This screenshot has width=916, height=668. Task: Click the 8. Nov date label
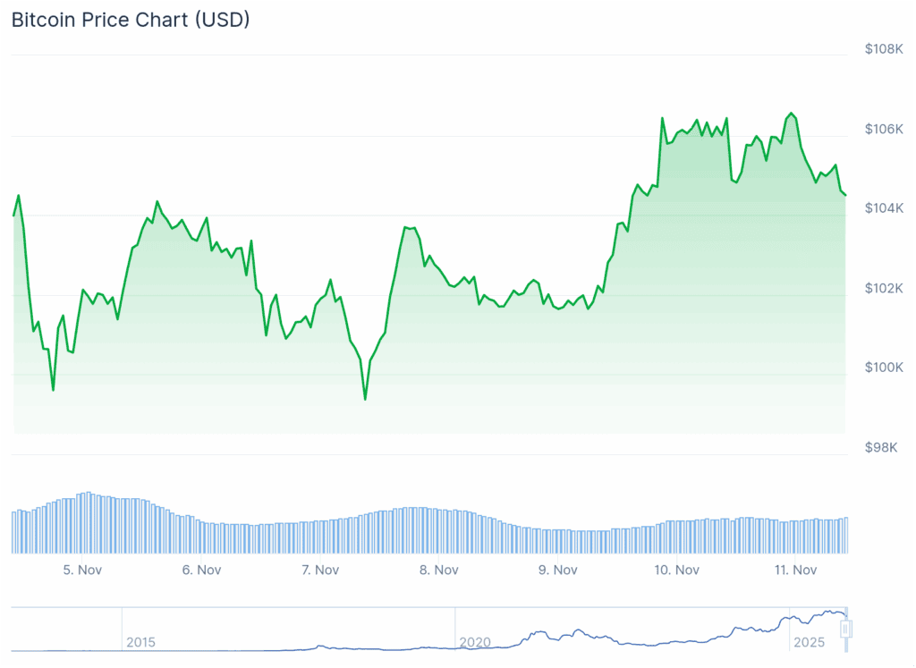[x=439, y=570]
